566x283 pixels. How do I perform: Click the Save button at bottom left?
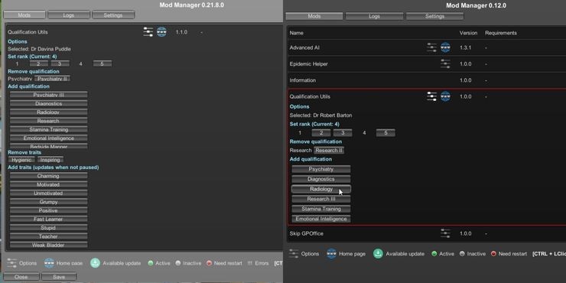click(x=59, y=277)
